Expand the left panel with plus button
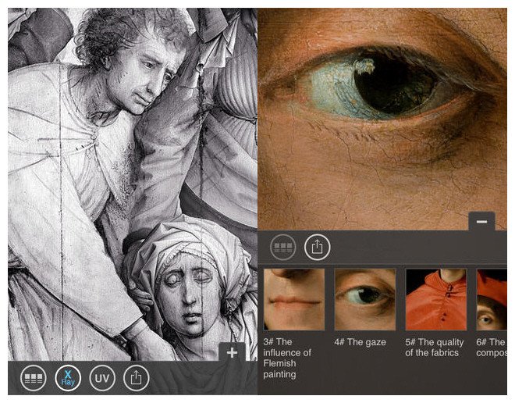515x403 pixels. 232,353
